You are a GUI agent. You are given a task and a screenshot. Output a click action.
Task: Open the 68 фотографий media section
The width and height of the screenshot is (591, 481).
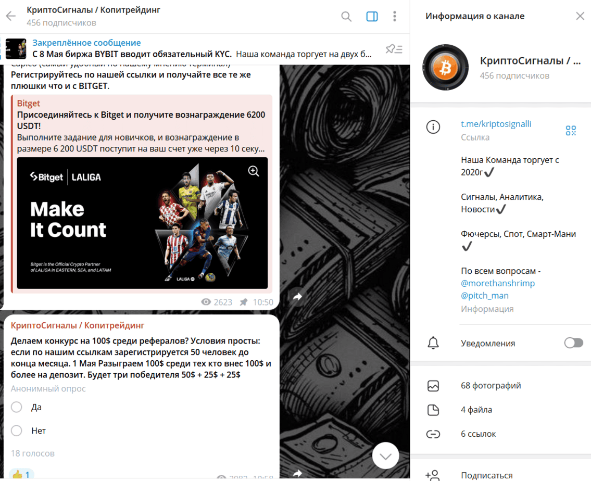[491, 386]
